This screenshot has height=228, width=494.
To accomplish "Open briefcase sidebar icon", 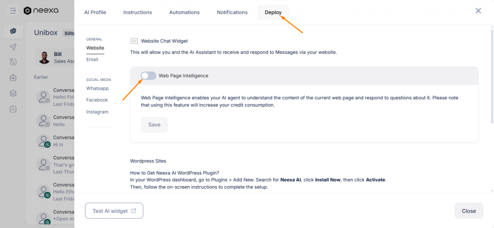I will 13,78.
